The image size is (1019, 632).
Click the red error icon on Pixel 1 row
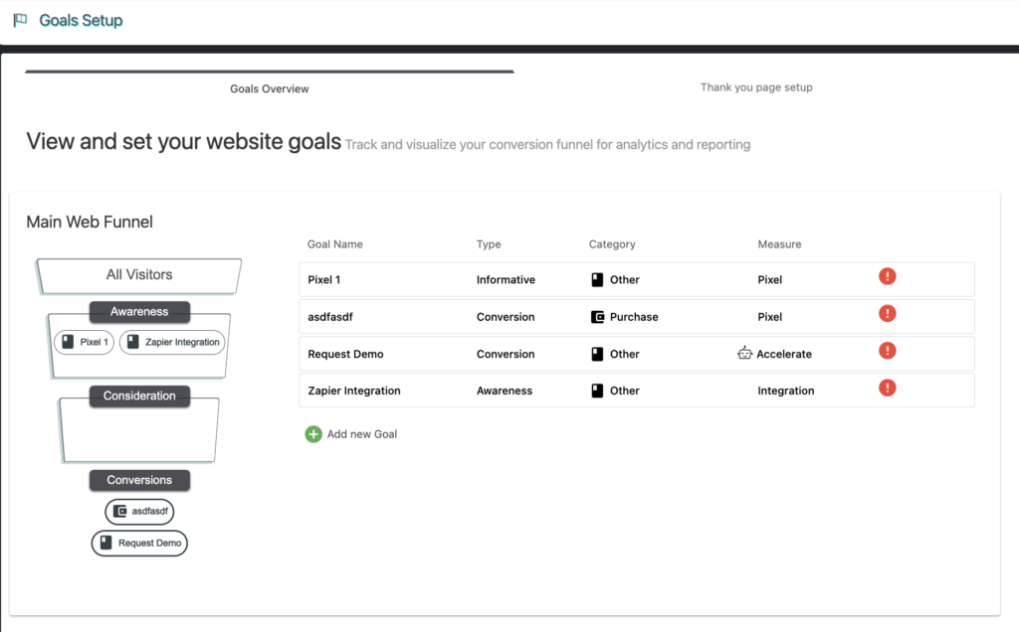(x=887, y=276)
